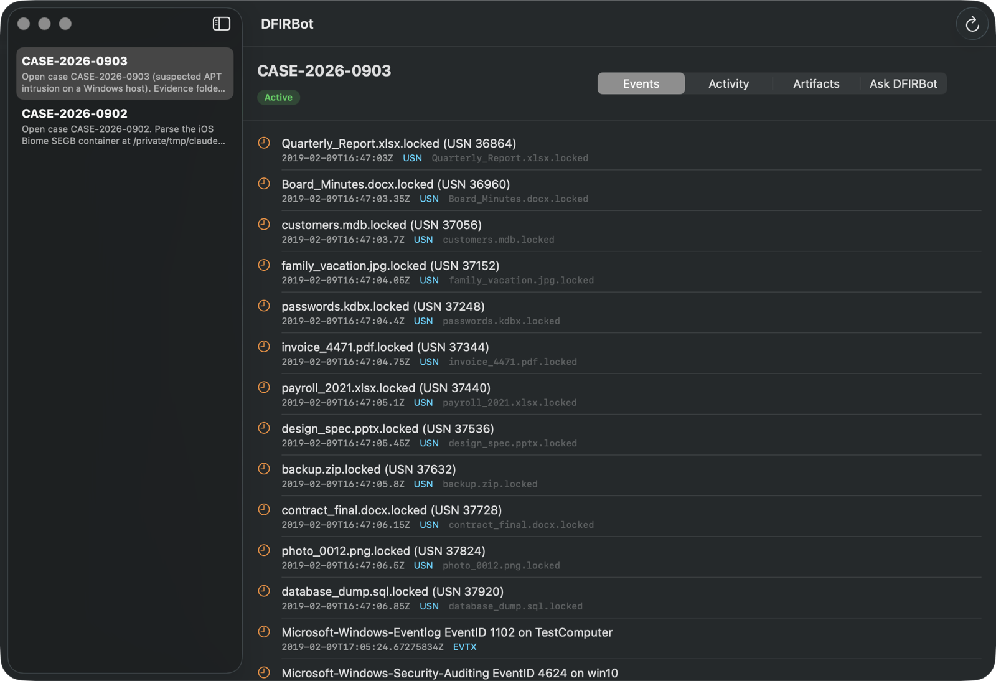Click clock icon beside EventID 1102 event
996x681 pixels.
[x=264, y=632]
